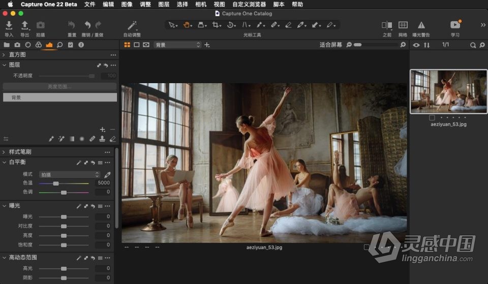Toggle the 之前 before/after view
Screen dimensions: 488x284
pyautogui.click(x=387, y=25)
